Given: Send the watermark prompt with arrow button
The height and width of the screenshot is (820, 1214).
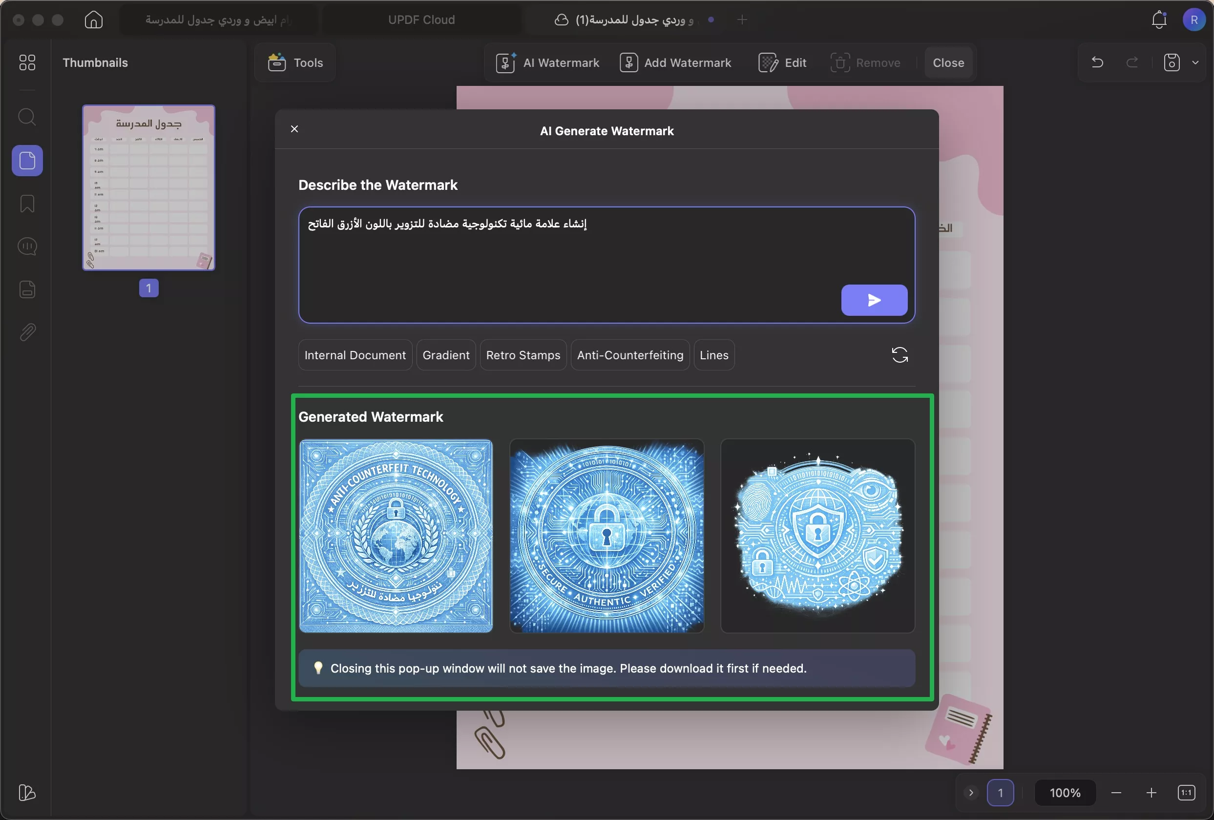Looking at the screenshot, I should (x=874, y=300).
